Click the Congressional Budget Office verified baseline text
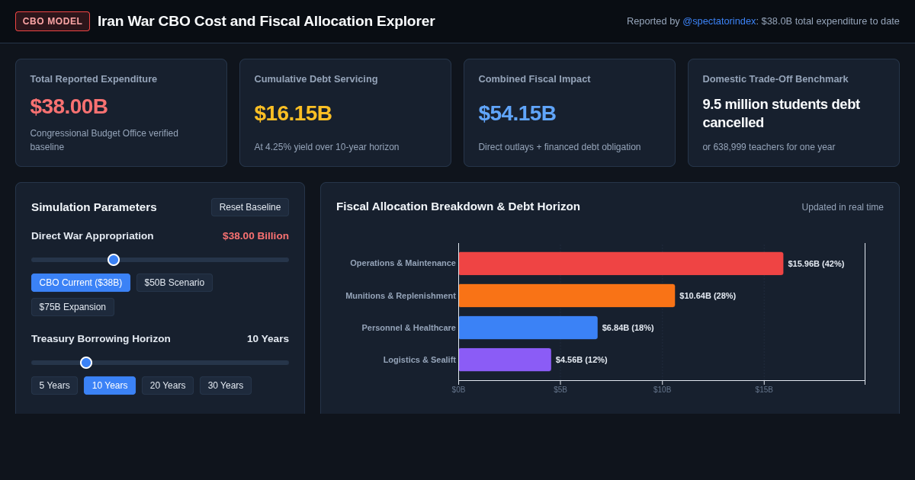Screen dimensions: 915x480 (104, 140)
